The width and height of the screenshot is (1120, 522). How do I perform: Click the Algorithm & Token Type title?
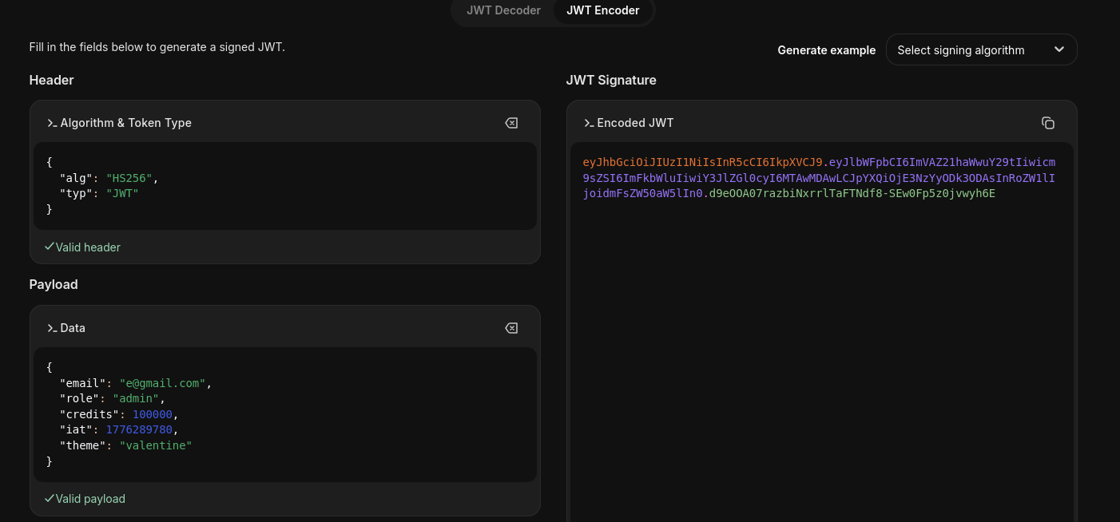click(126, 123)
